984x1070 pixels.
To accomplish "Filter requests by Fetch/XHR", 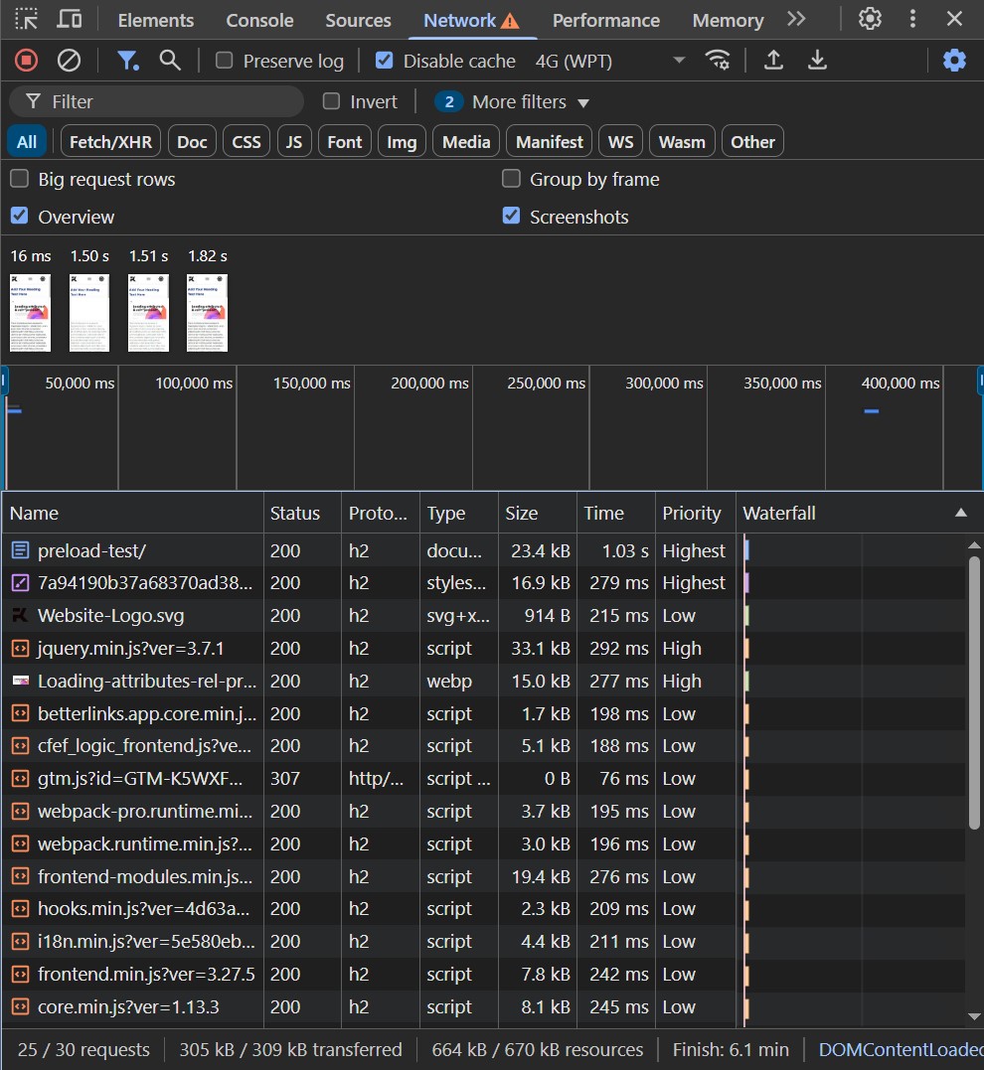I will click(110, 142).
